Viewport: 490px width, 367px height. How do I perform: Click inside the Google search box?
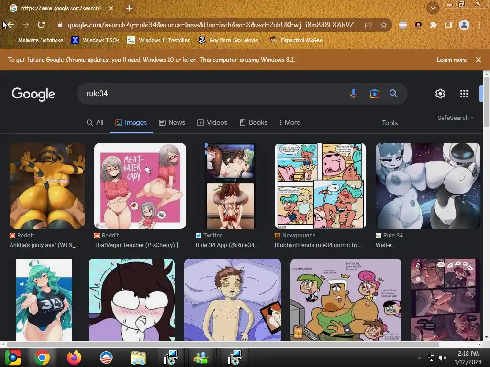[212, 94]
